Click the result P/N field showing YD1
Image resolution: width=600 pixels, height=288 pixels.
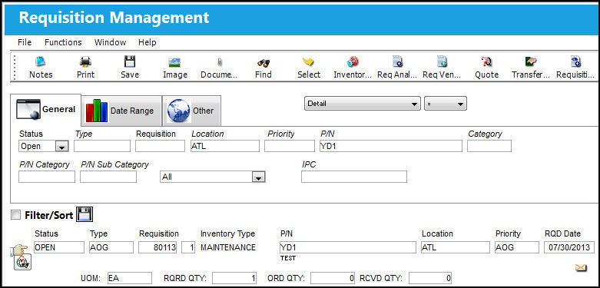coord(348,247)
